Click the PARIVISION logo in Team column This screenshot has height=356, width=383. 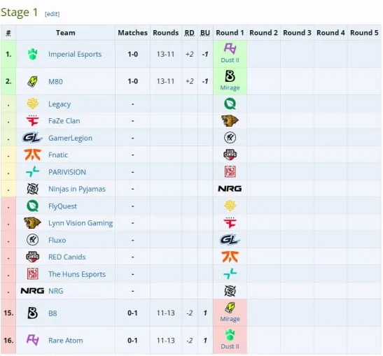32,172
